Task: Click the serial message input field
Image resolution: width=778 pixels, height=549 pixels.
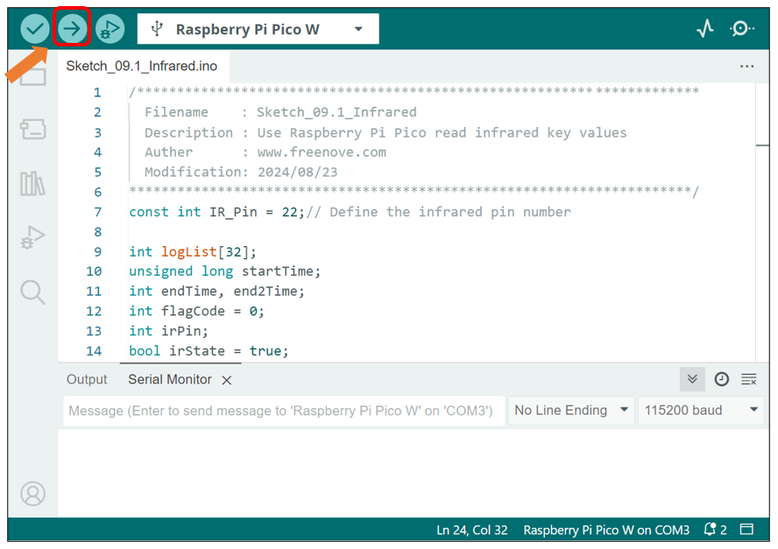Action: click(284, 411)
